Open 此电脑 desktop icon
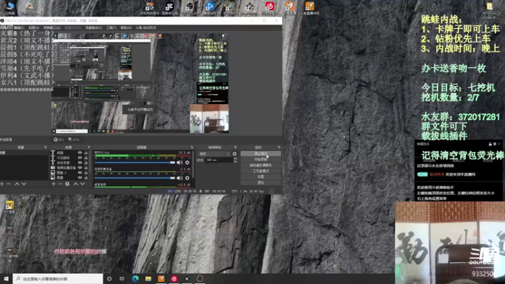 pyautogui.click(x=9, y=8)
